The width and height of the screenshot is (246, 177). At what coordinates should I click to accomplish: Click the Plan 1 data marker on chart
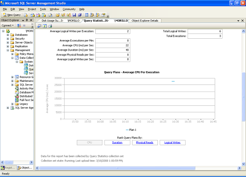(x=173, y=81)
